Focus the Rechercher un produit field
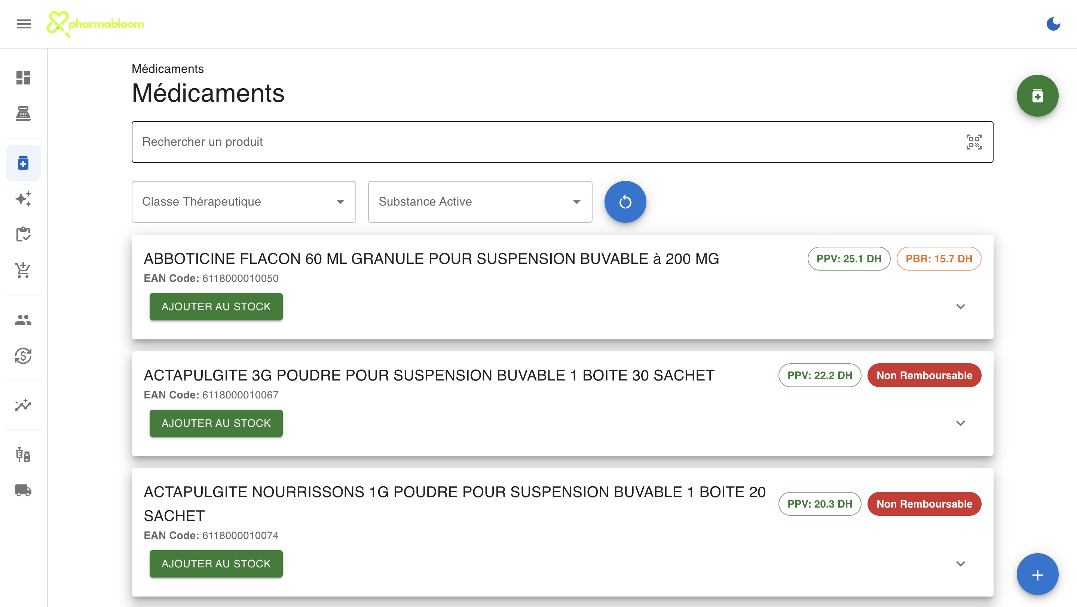 pos(562,142)
